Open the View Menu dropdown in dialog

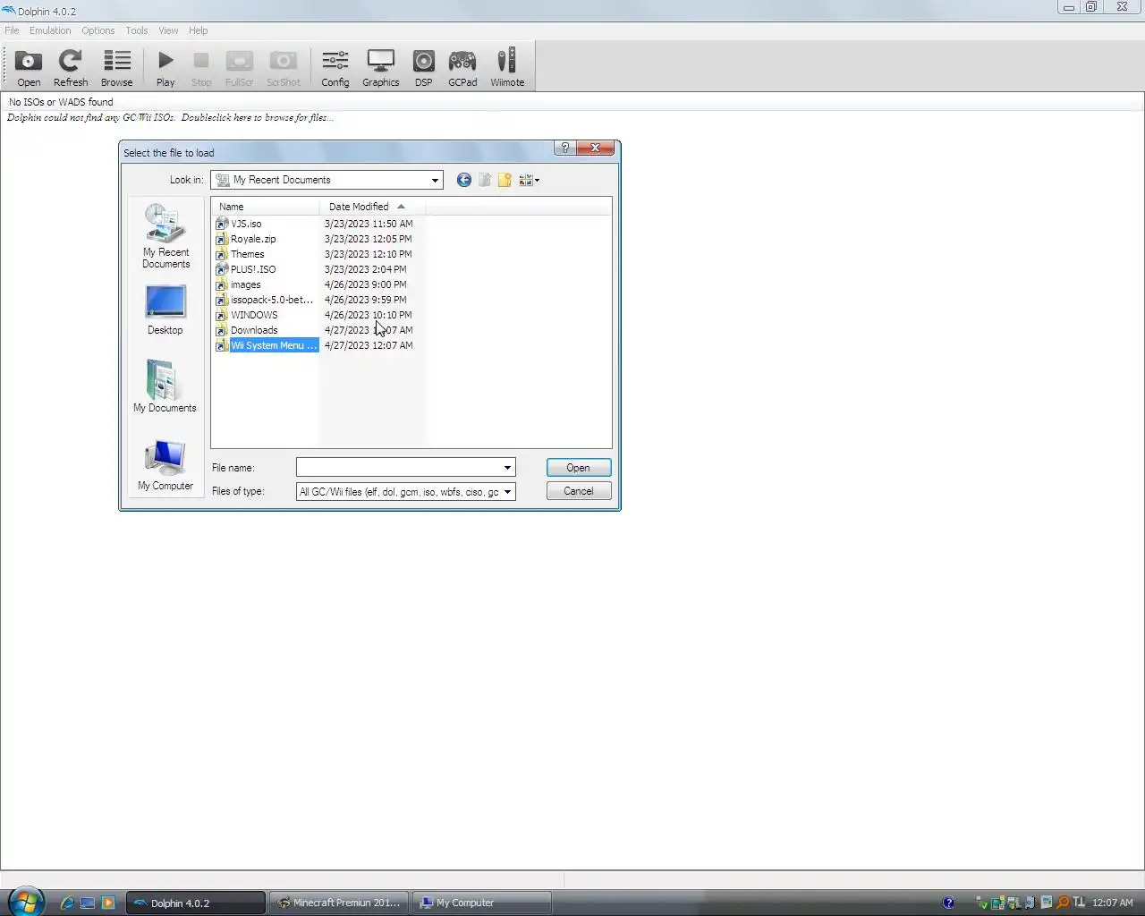point(529,180)
